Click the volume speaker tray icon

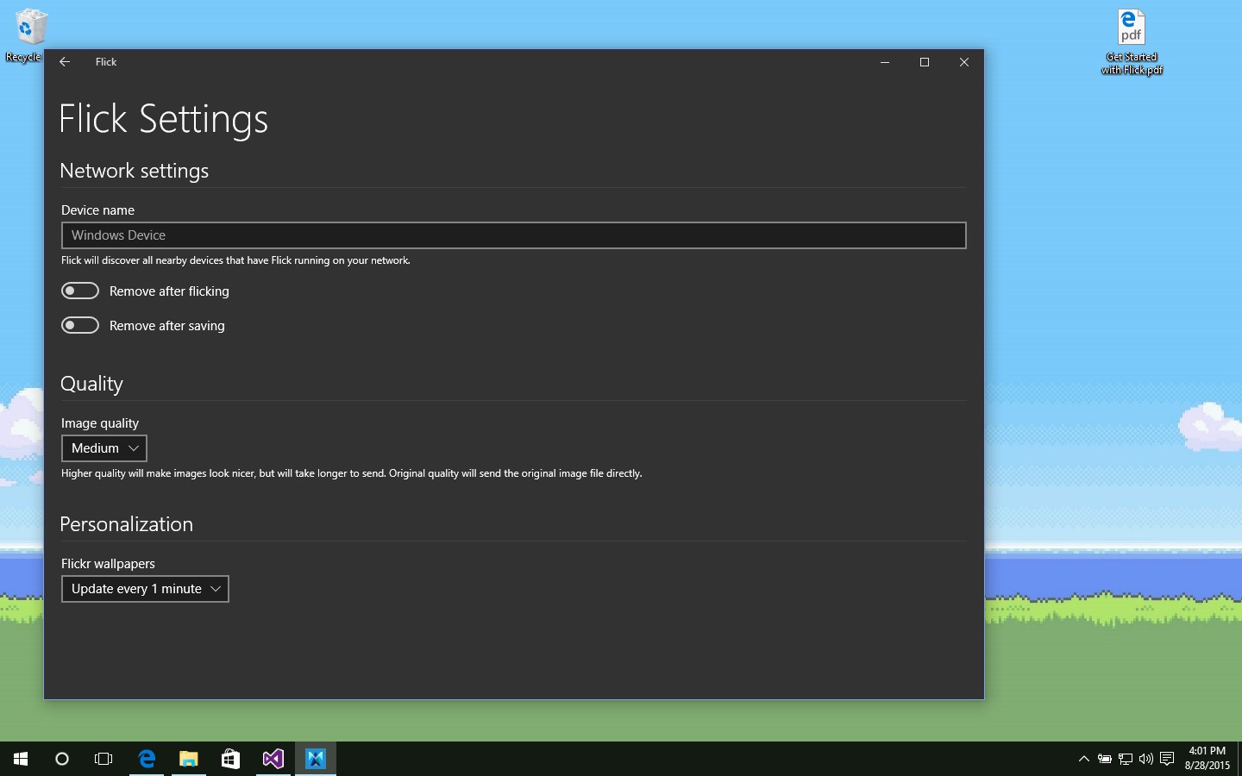pos(1146,759)
